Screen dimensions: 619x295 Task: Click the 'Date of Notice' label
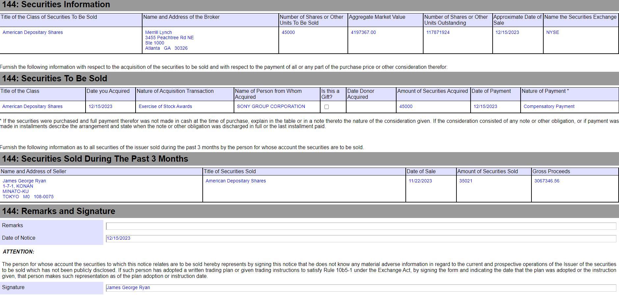[18, 238]
